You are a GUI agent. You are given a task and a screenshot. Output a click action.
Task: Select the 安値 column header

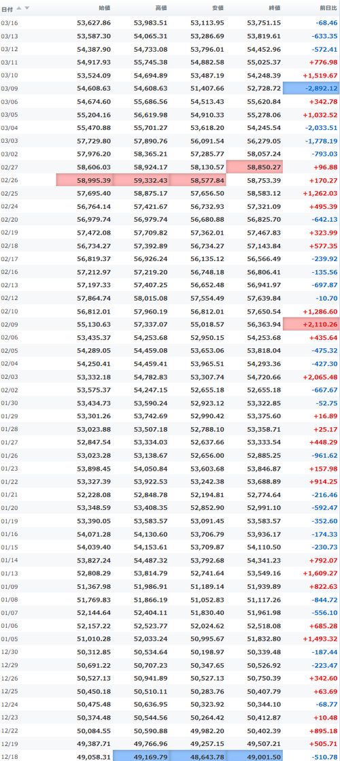(218, 8)
